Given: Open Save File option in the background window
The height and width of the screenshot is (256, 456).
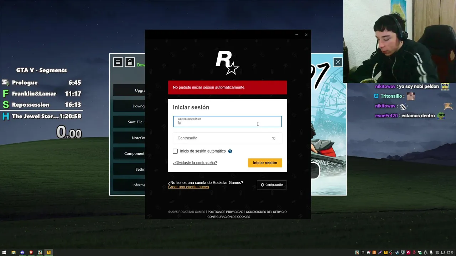Looking at the screenshot, I should 129,122.
